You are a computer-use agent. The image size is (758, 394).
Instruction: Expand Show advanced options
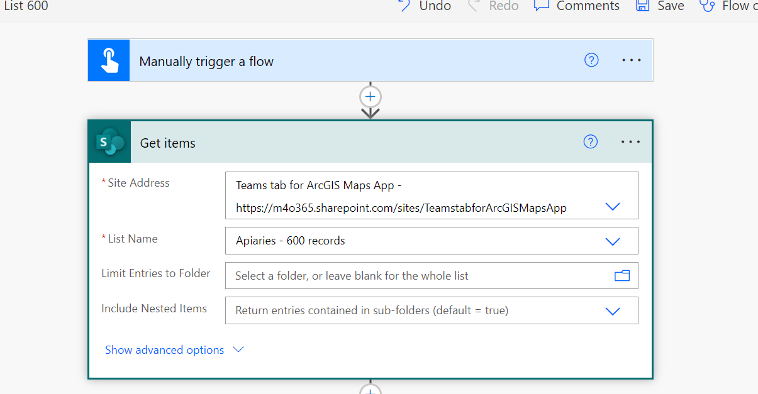[164, 349]
